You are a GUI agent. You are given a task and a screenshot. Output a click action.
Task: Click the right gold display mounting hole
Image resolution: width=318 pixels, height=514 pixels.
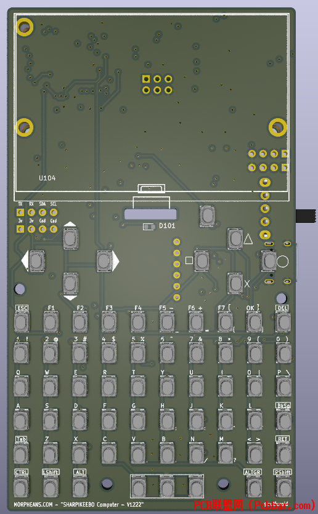pyautogui.click(x=278, y=127)
